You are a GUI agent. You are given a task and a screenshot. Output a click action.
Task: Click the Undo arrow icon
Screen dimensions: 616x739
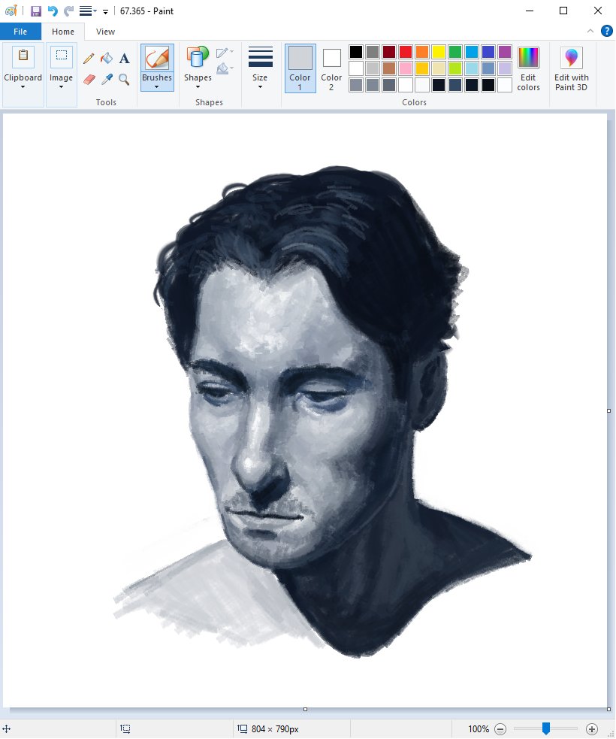[53, 11]
